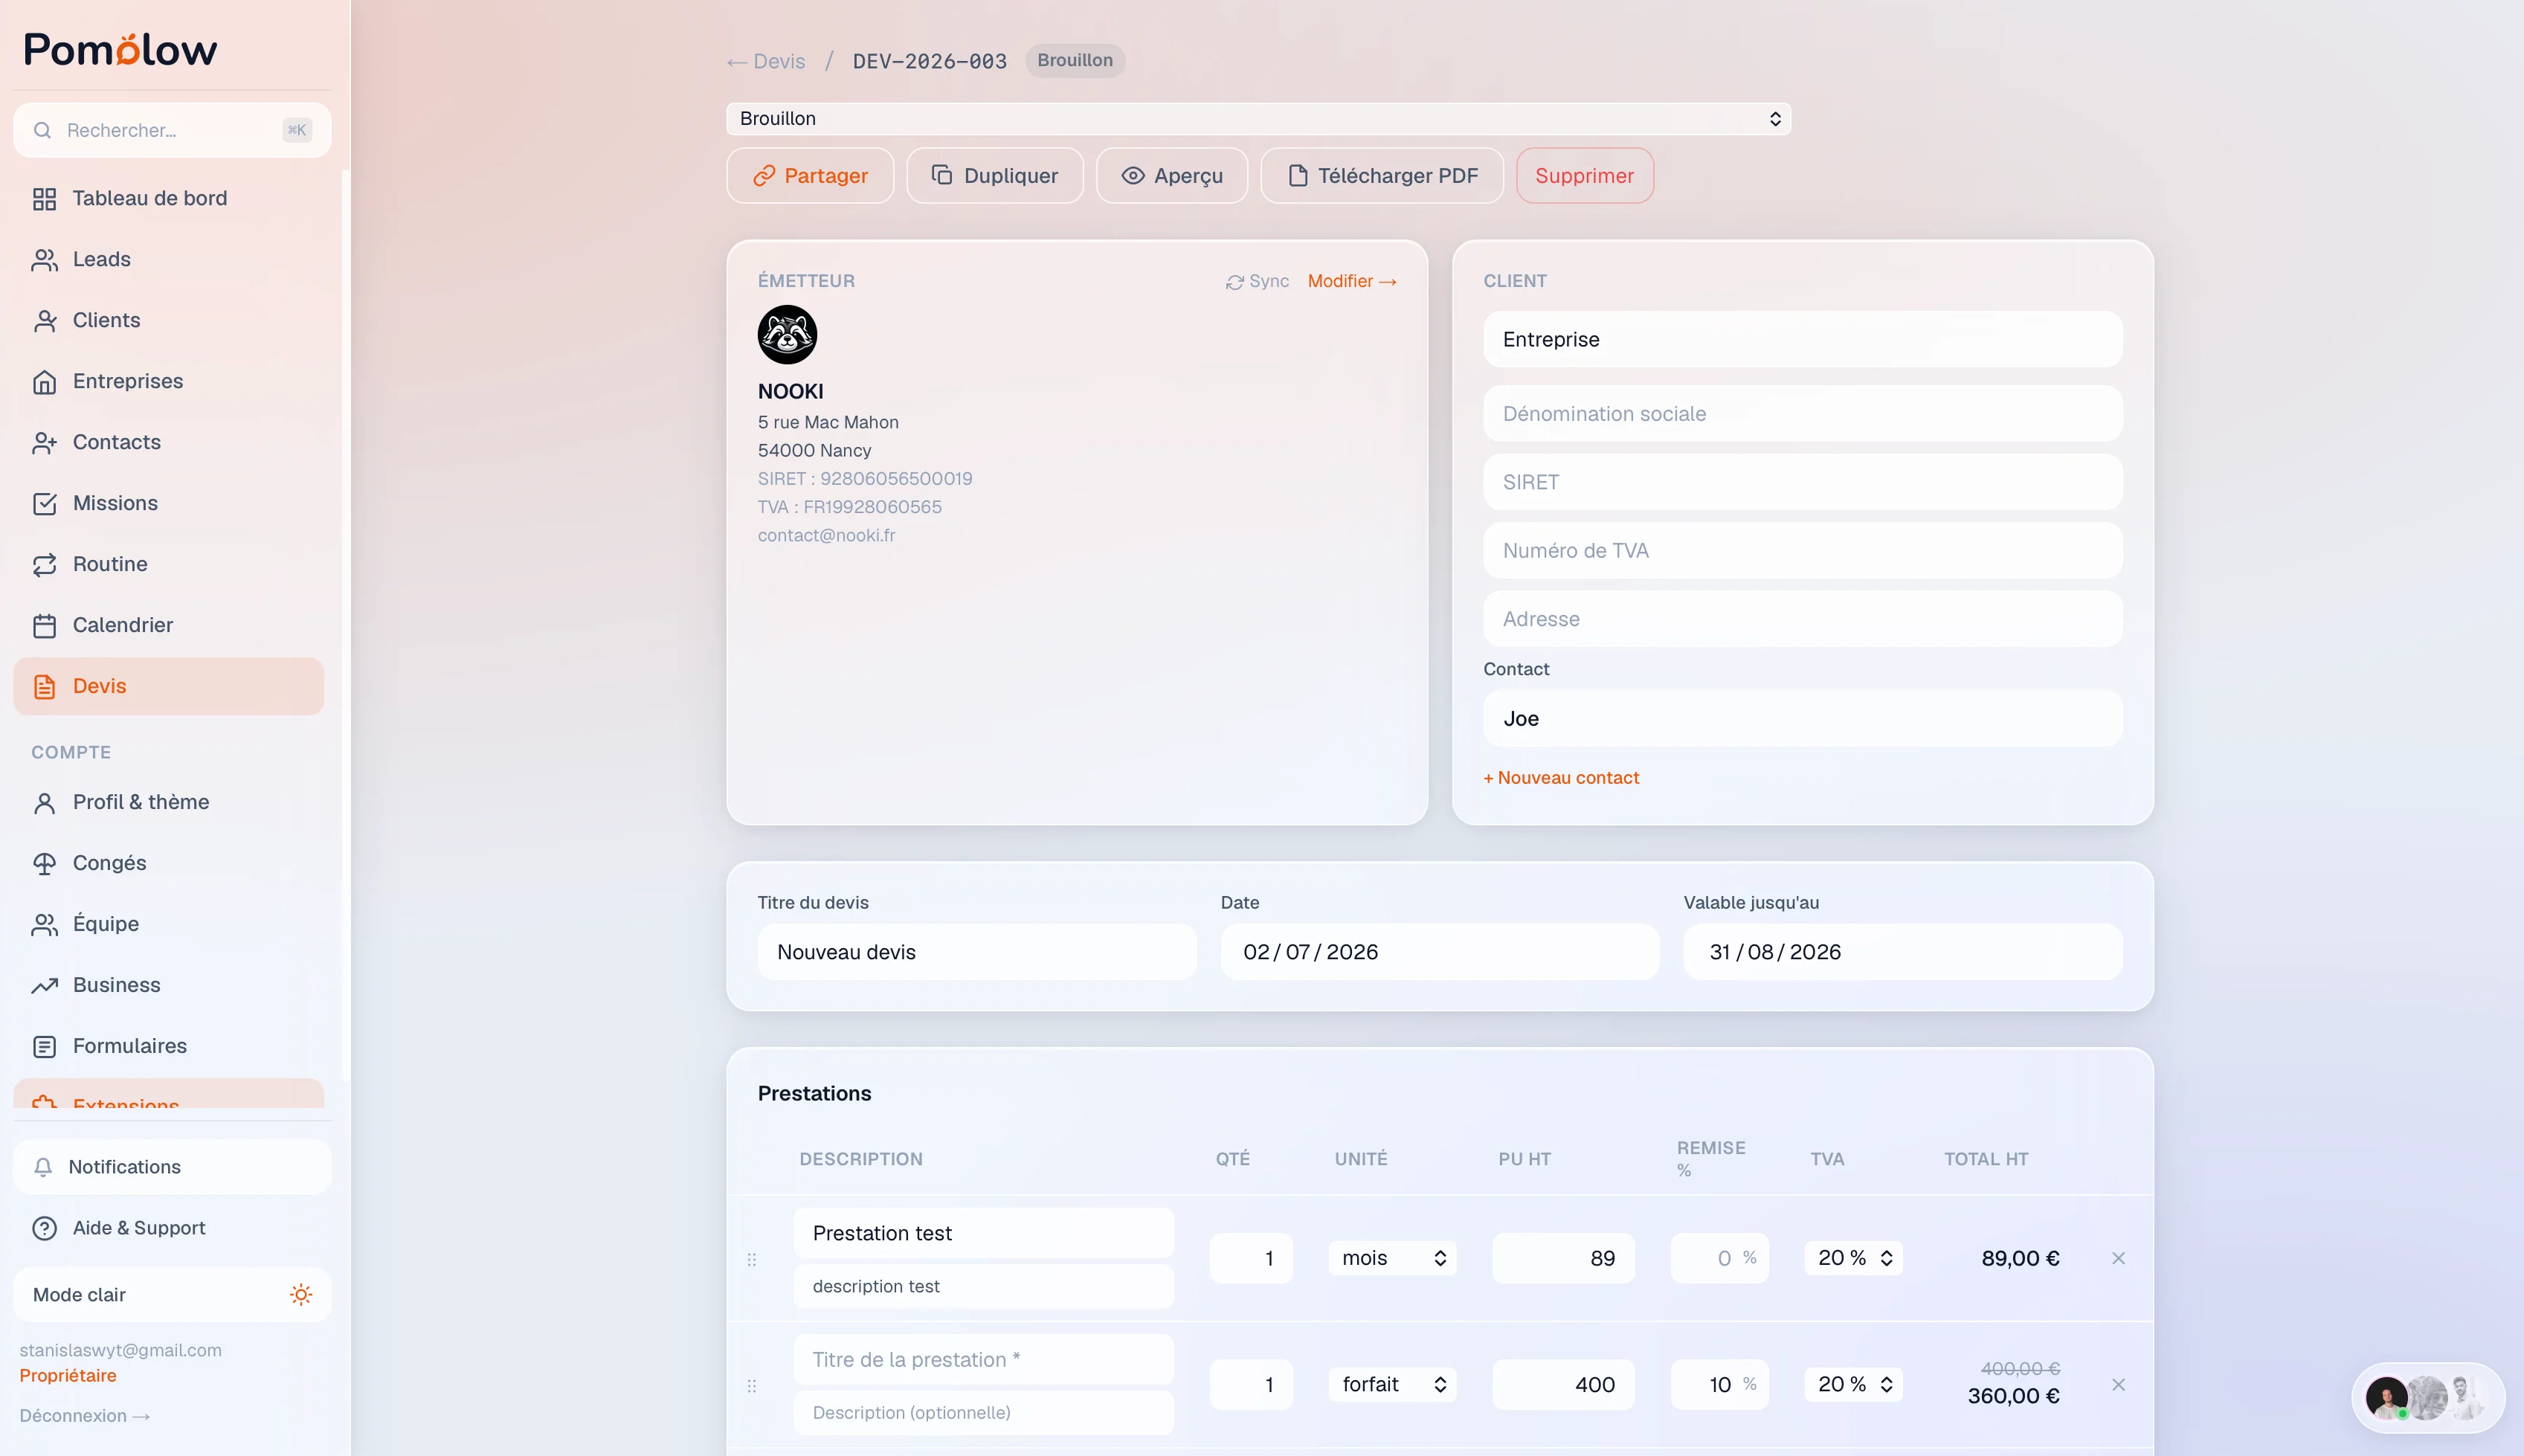2524x1456 pixels.
Task: Open the forfait unit dropdown
Action: pos(1393,1385)
